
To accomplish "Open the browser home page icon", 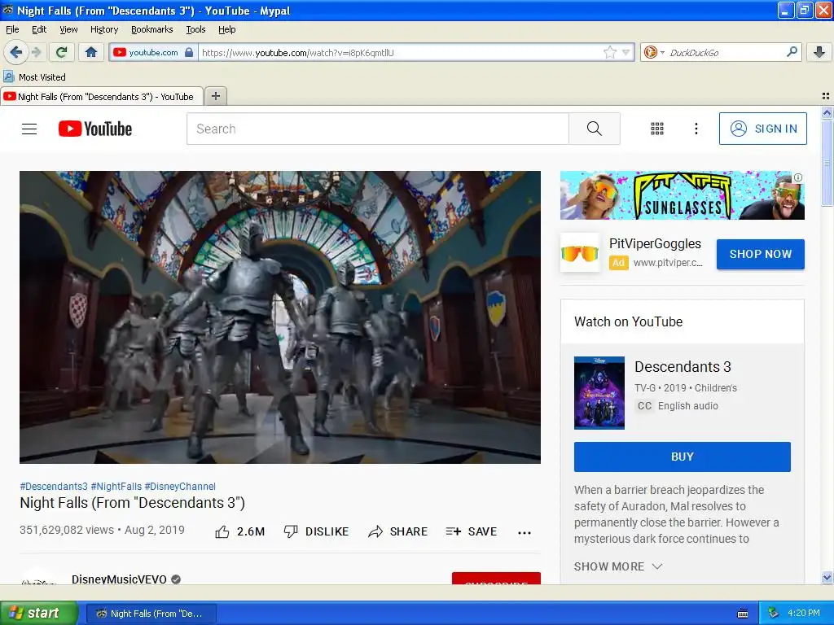I will pyautogui.click(x=91, y=52).
